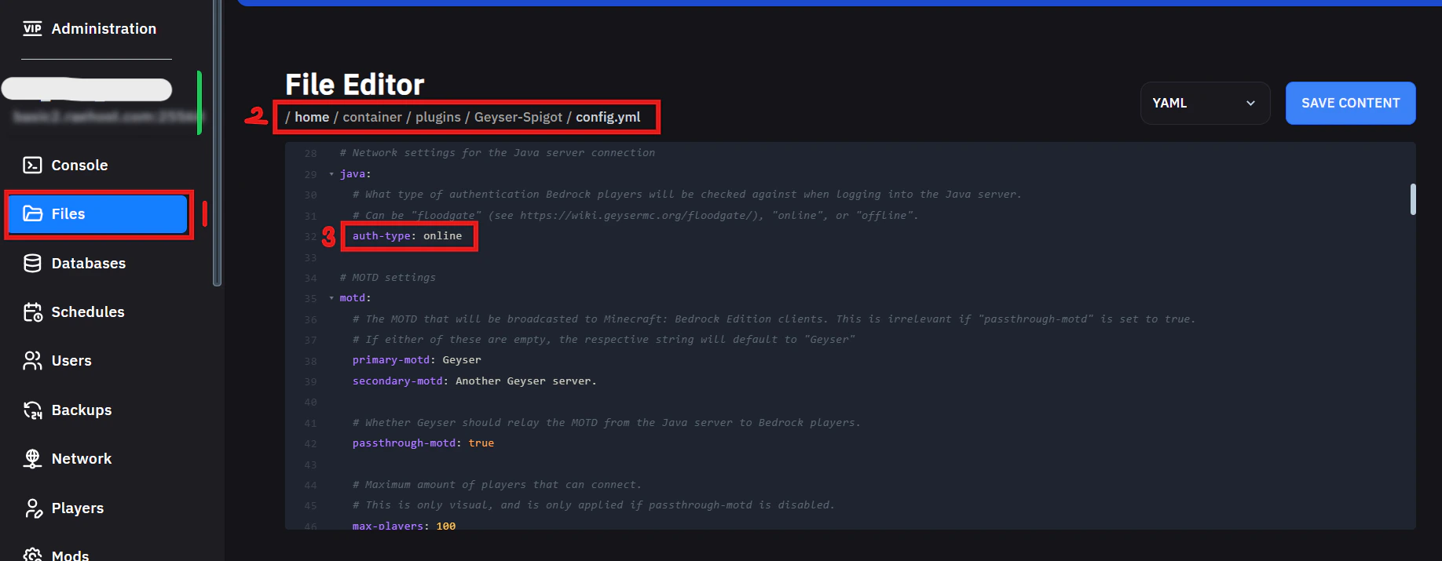The image size is (1442, 561).
Task: Navigate to plugins folder in breadcrumb
Action: tap(437, 117)
